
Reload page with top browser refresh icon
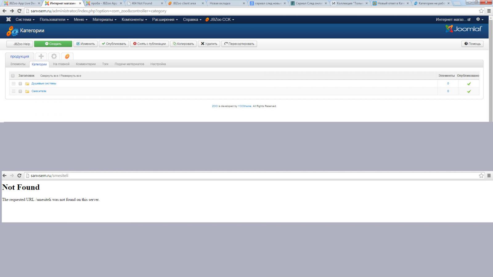[19, 11]
